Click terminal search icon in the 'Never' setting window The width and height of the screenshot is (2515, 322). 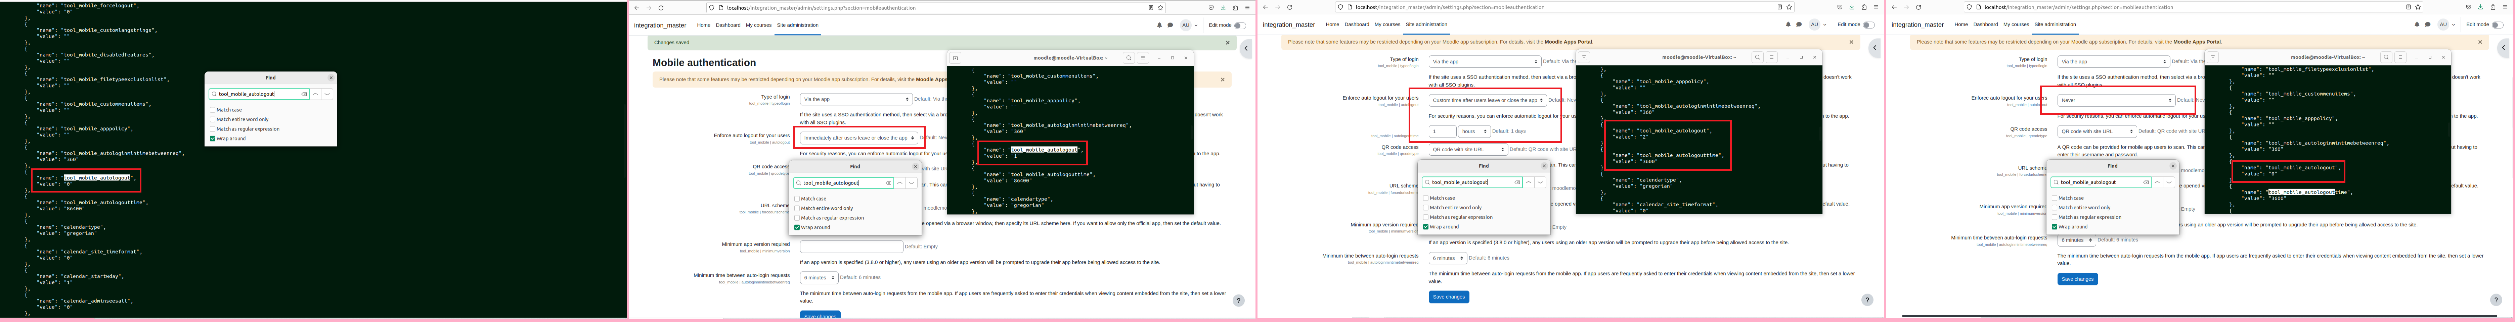(x=2386, y=58)
